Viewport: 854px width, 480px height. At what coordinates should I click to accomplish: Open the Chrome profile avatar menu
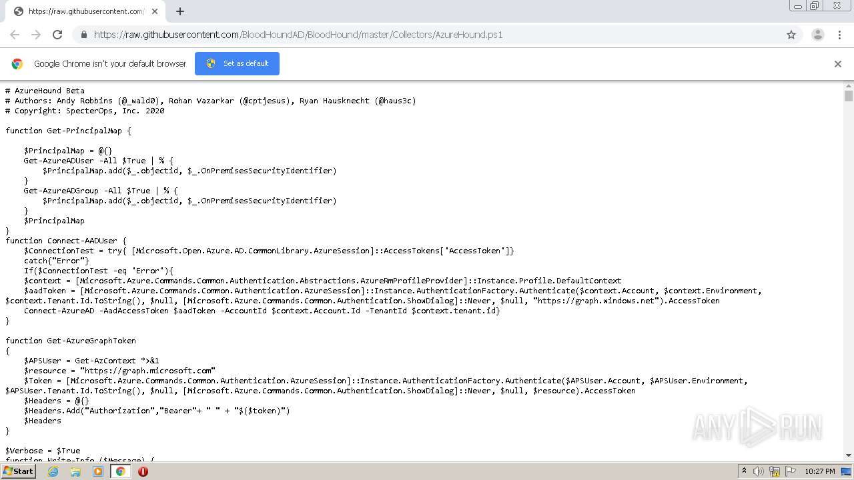[x=818, y=35]
